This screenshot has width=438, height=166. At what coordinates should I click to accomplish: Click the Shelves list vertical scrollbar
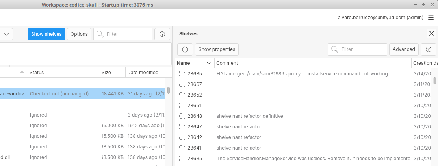(435, 81)
